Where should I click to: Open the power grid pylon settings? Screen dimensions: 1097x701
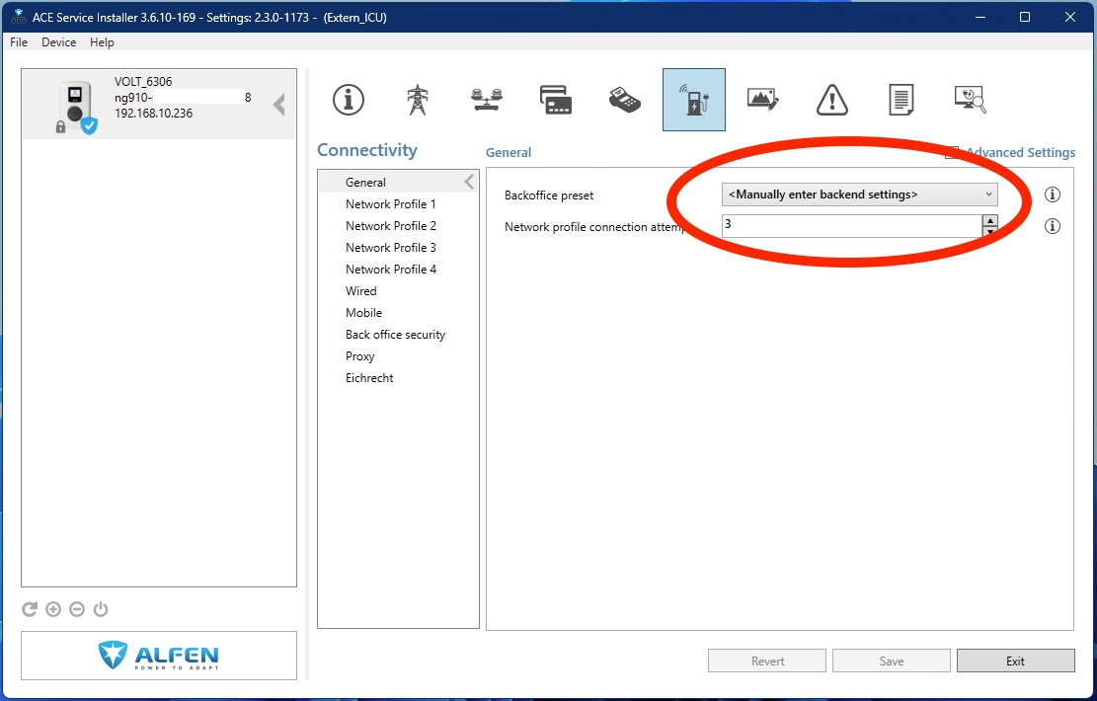[418, 100]
